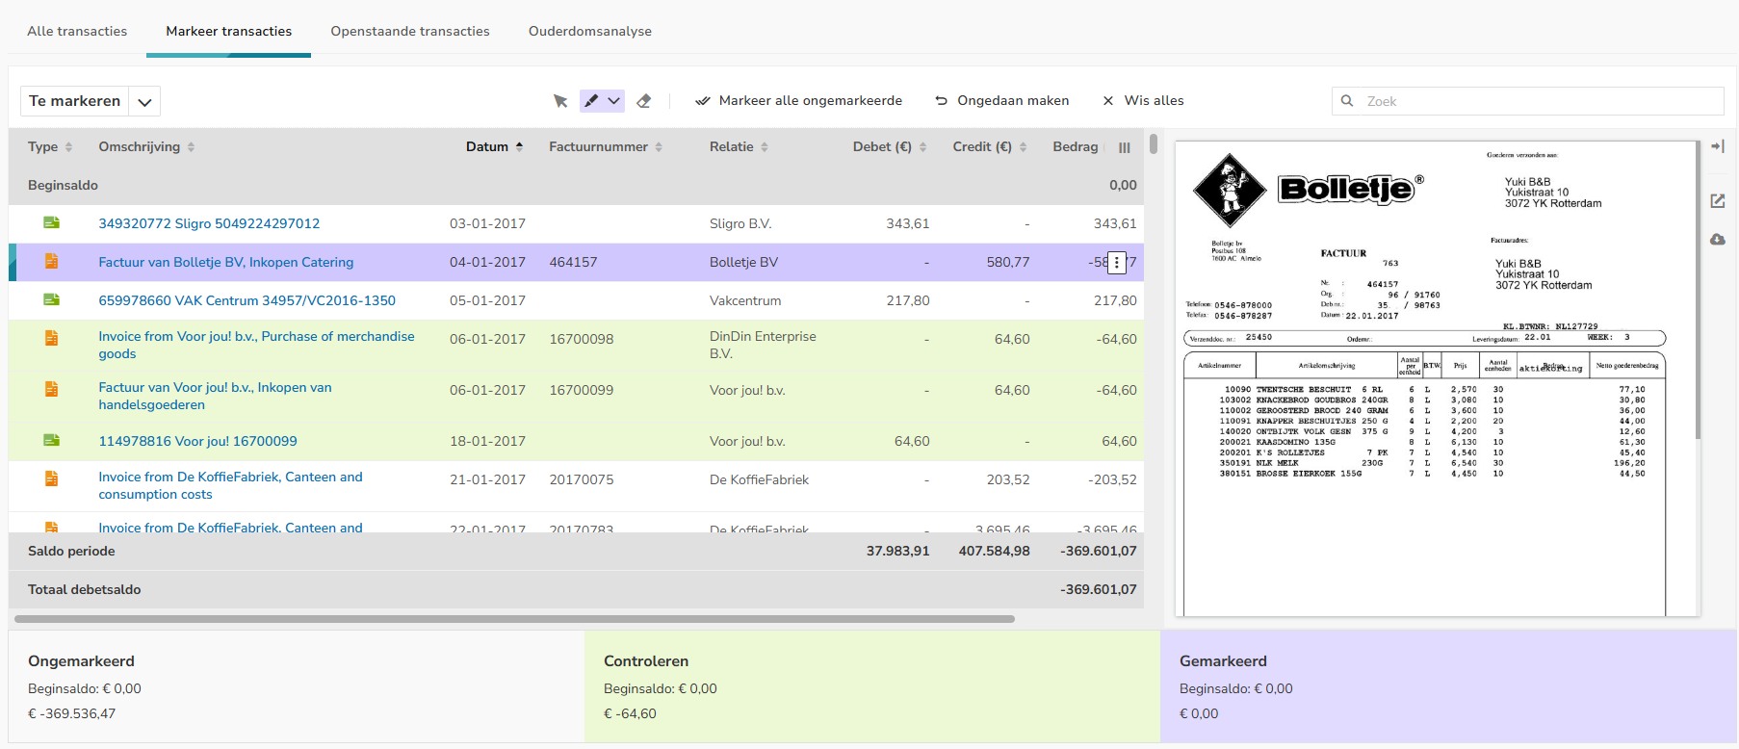Go to Ouderdomsanalyse tab

(x=590, y=31)
